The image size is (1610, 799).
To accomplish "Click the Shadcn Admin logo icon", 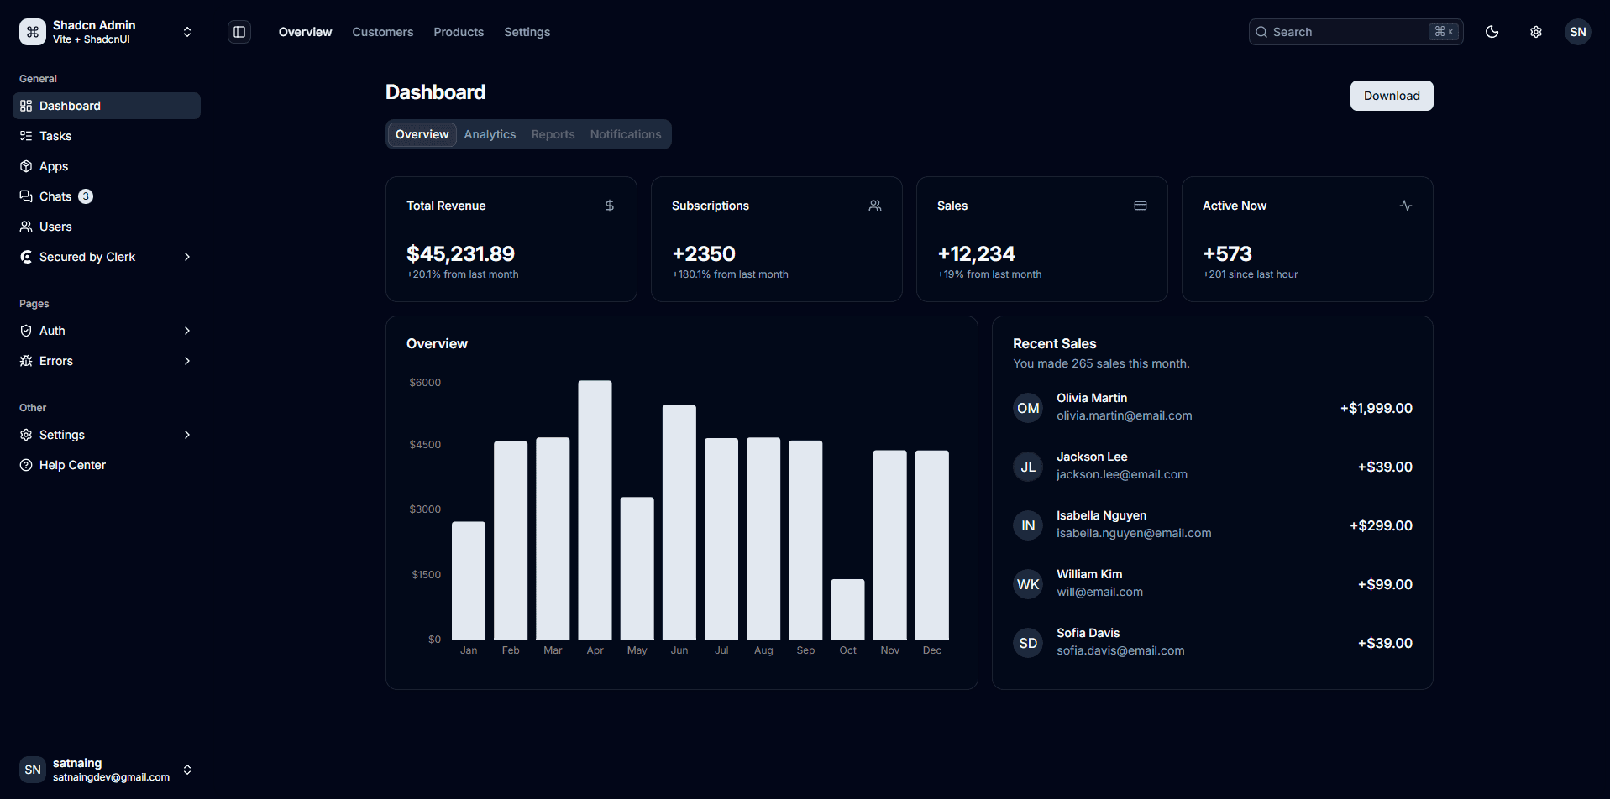I will click(32, 31).
